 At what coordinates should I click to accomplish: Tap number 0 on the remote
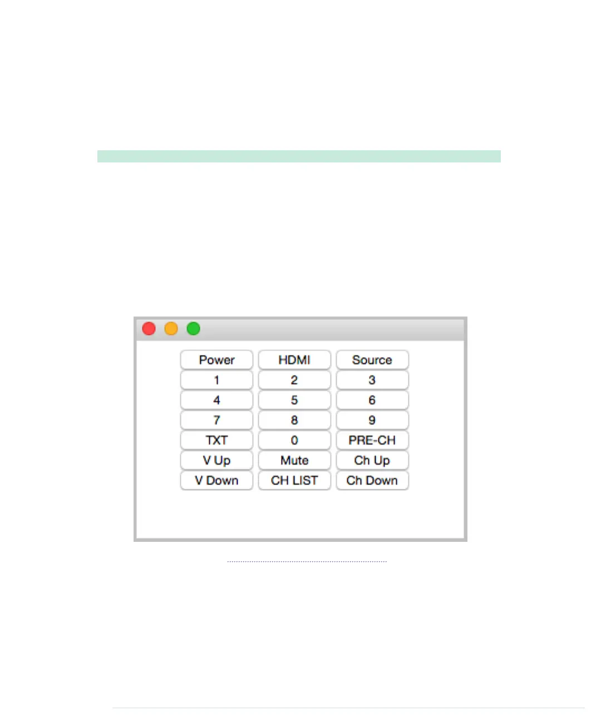pos(294,440)
